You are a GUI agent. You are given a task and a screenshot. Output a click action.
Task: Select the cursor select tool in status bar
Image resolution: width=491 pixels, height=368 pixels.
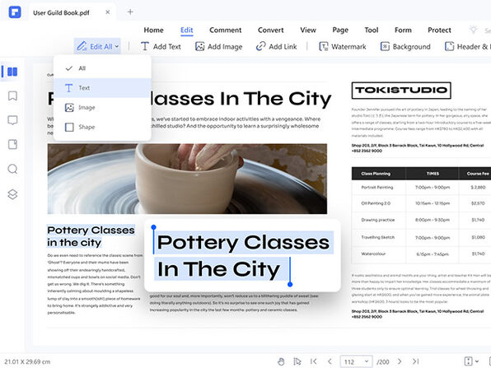point(297,361)
